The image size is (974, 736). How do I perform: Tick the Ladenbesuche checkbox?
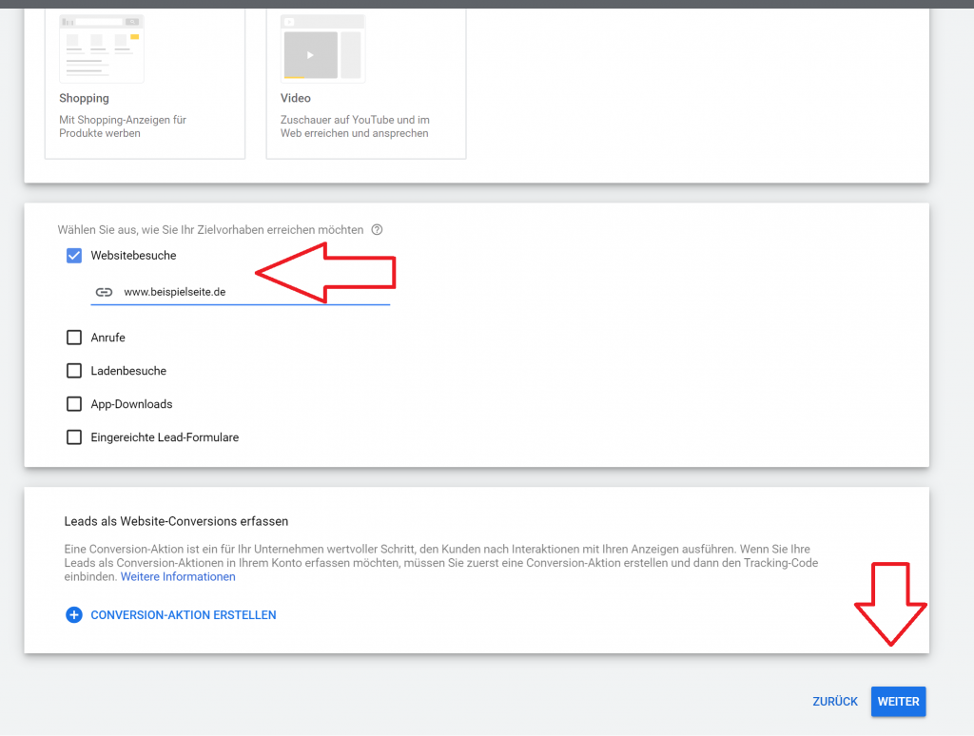74,371
